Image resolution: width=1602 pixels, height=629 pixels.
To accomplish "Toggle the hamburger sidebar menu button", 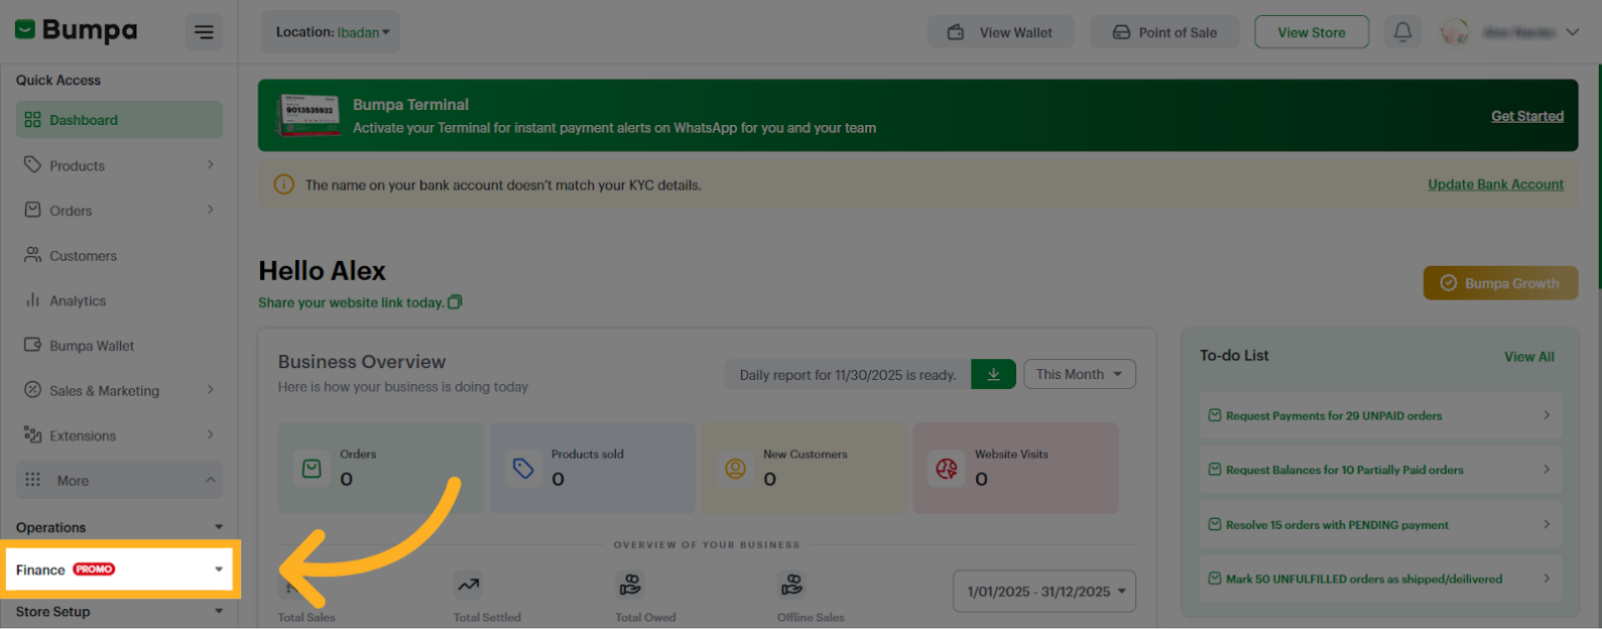I will (204, 32).
